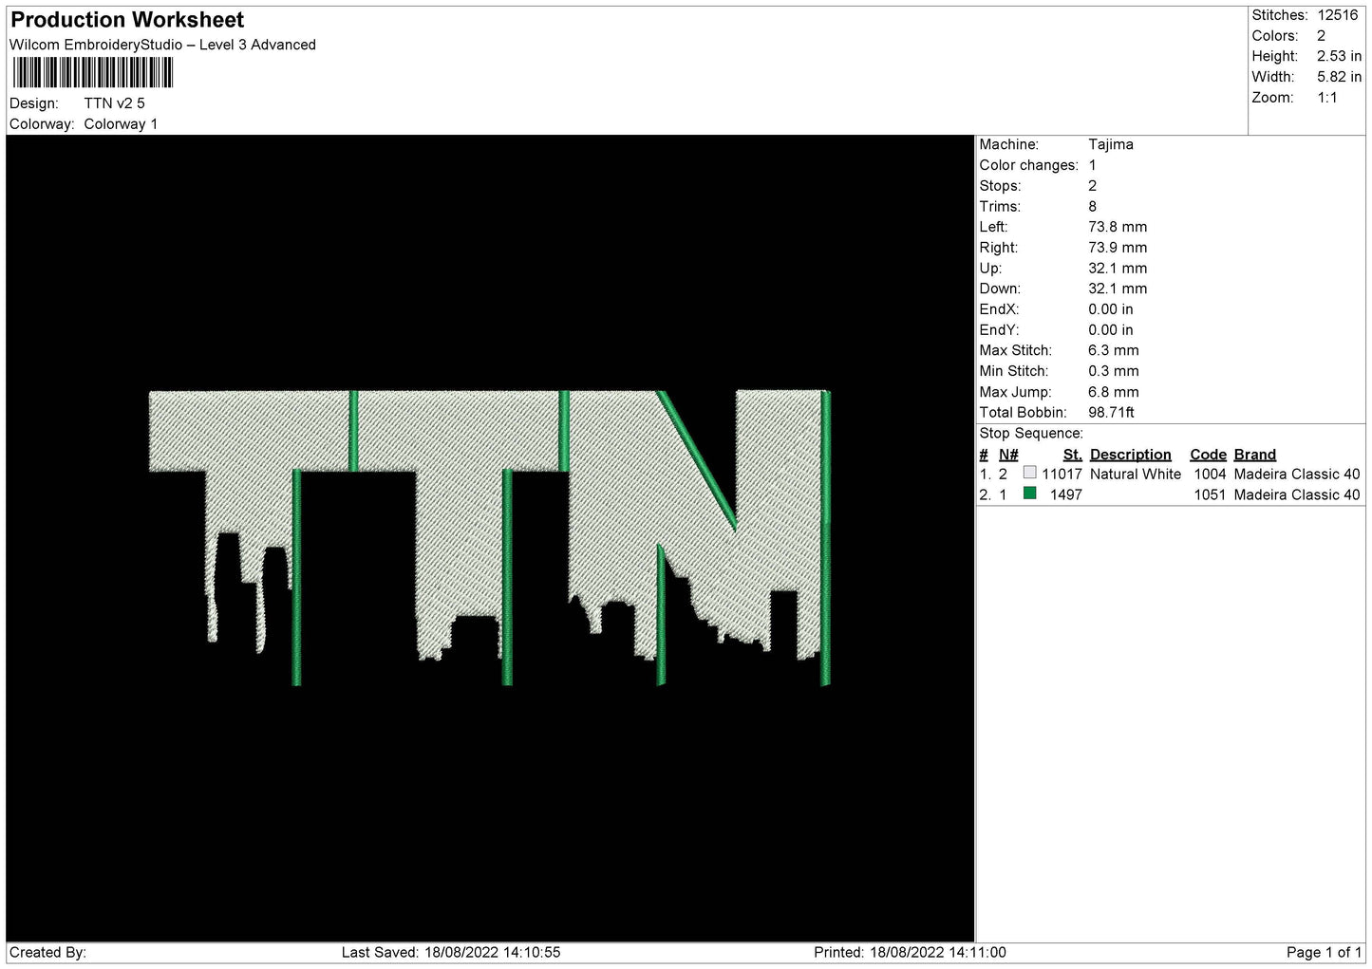
Task: Click the 'Created By:' footer label
Action: pyautogui.click(x=47, y=953)
